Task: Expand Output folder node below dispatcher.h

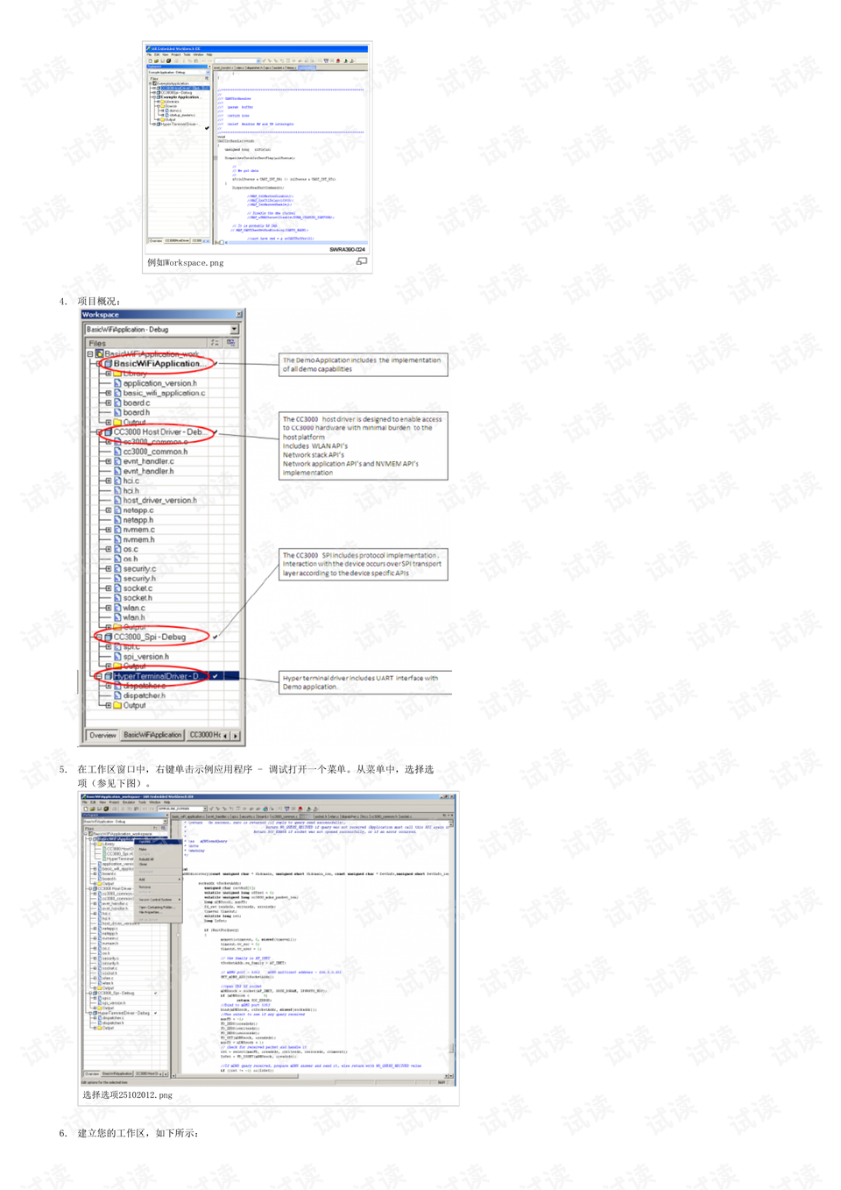Action: pyautogui.click(x=108, y=705)
